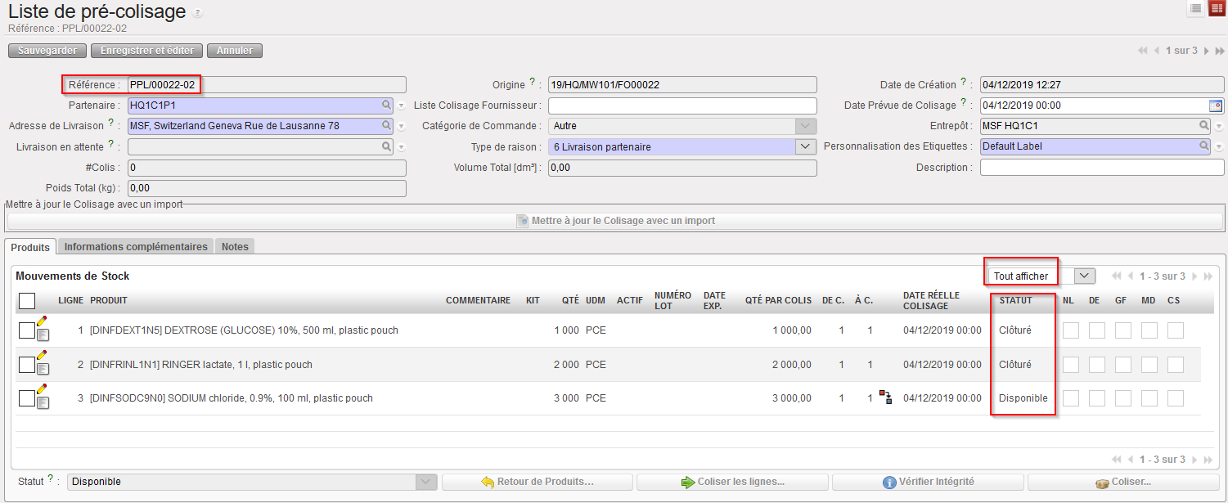Click the Description input field
Image resolution: width=1228 pixels, height=503 pixels.
(x=1101, y=168)
